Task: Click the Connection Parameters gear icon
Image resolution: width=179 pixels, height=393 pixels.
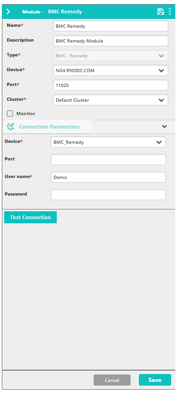Action: tap(11, 127)
